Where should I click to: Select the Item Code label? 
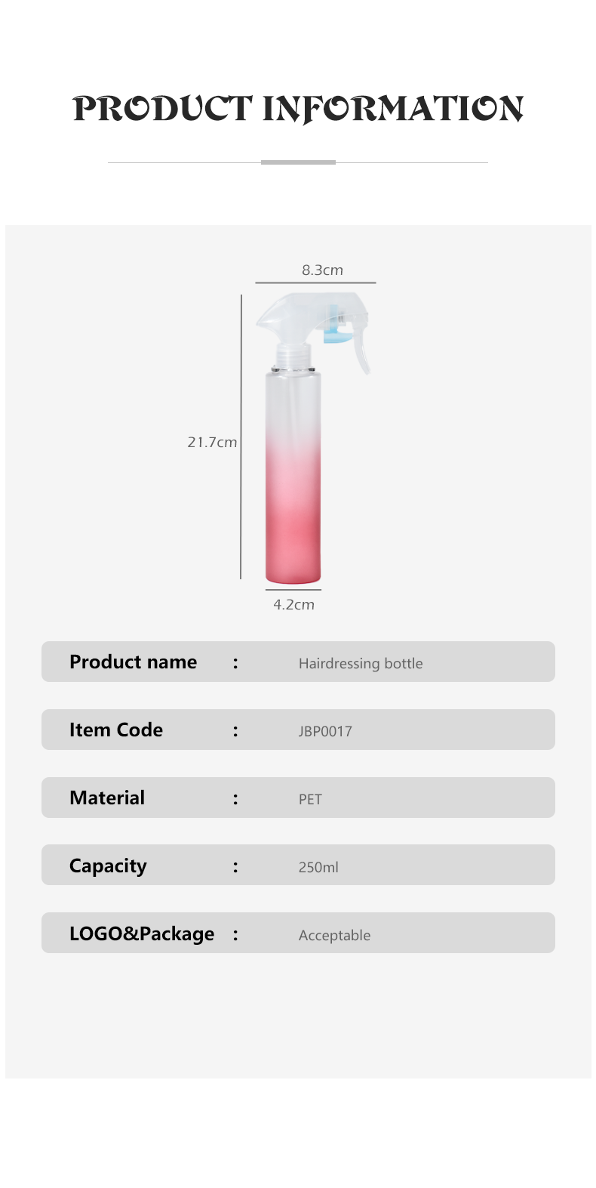pos(116,730)
